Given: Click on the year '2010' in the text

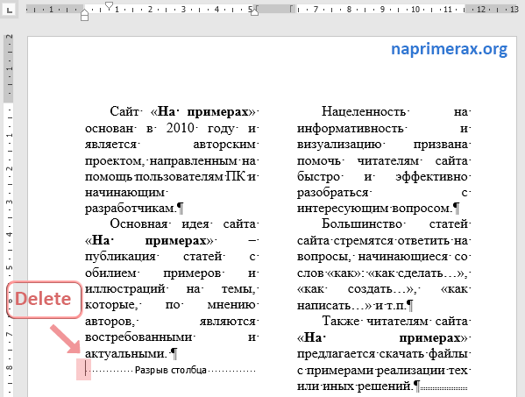Looking at the screenshot, I should (x=181, y=128).
